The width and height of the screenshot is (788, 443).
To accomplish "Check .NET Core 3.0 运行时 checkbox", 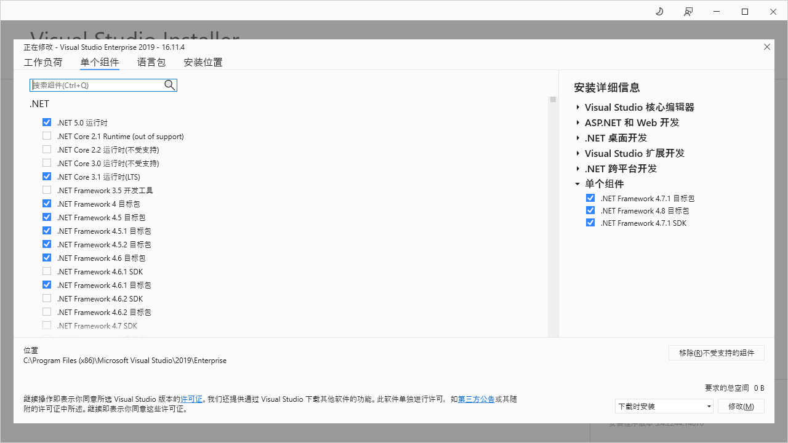I will click(x=47, y=163).
